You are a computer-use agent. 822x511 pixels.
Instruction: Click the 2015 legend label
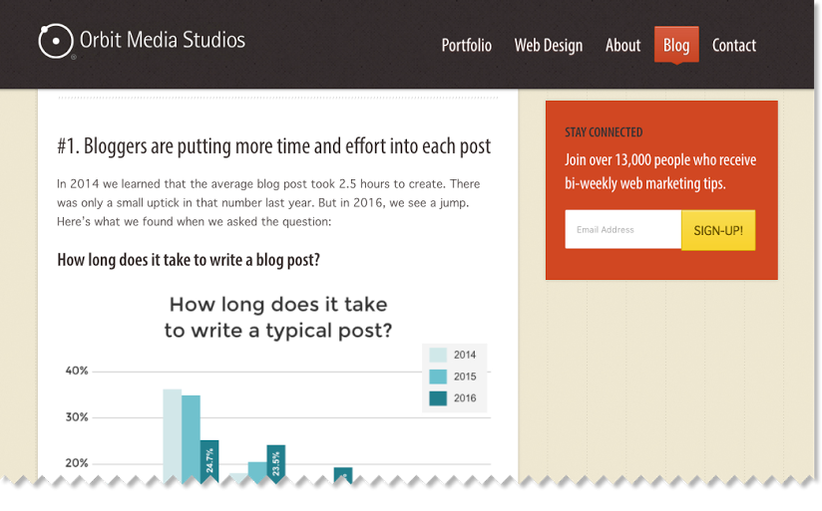point(465,377)
